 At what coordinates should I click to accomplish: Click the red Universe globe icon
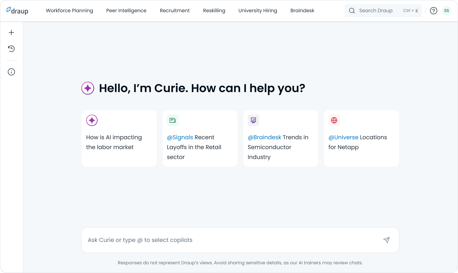[334, 120]
